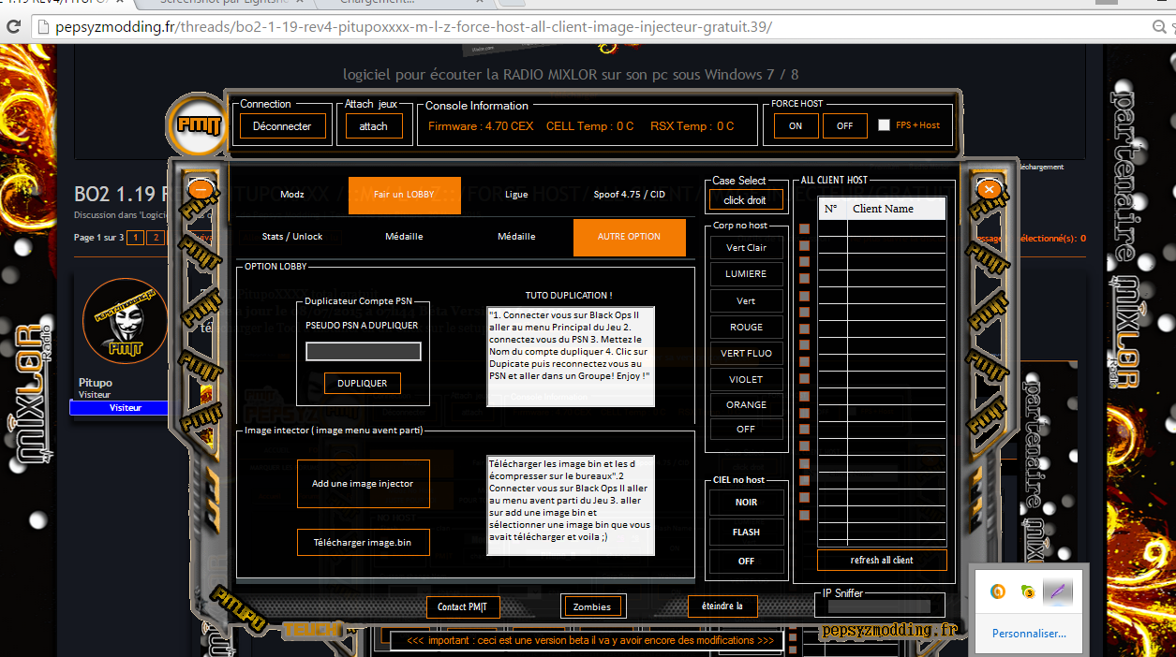Tick the top checkbox in ALL CLIENT HOST
The image size is (1176, 657).
click(804, 228)
